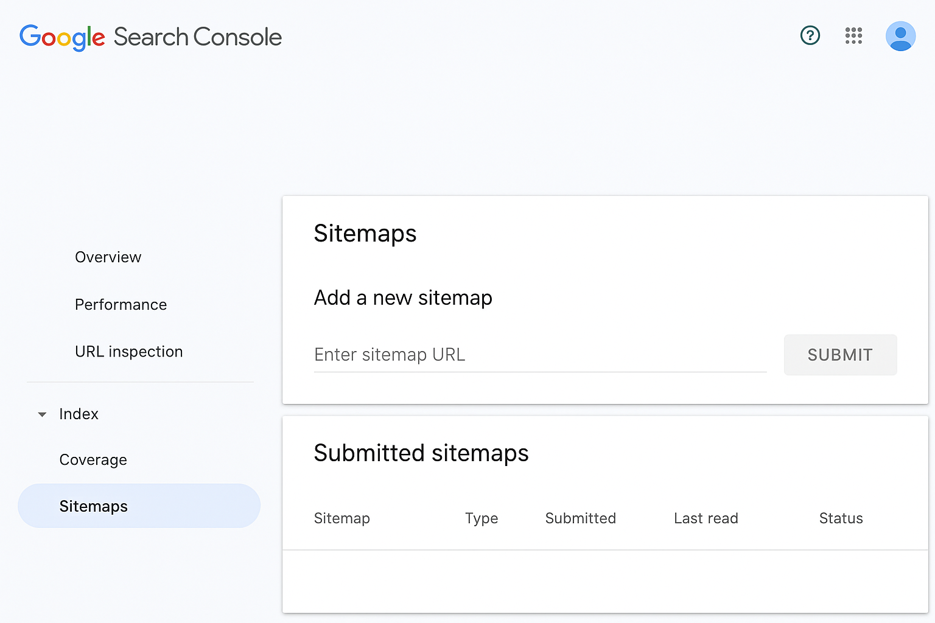Select Sitemaps in the sidebar
This screenshot has width=935, height=623.
click(x=93, y=506)
